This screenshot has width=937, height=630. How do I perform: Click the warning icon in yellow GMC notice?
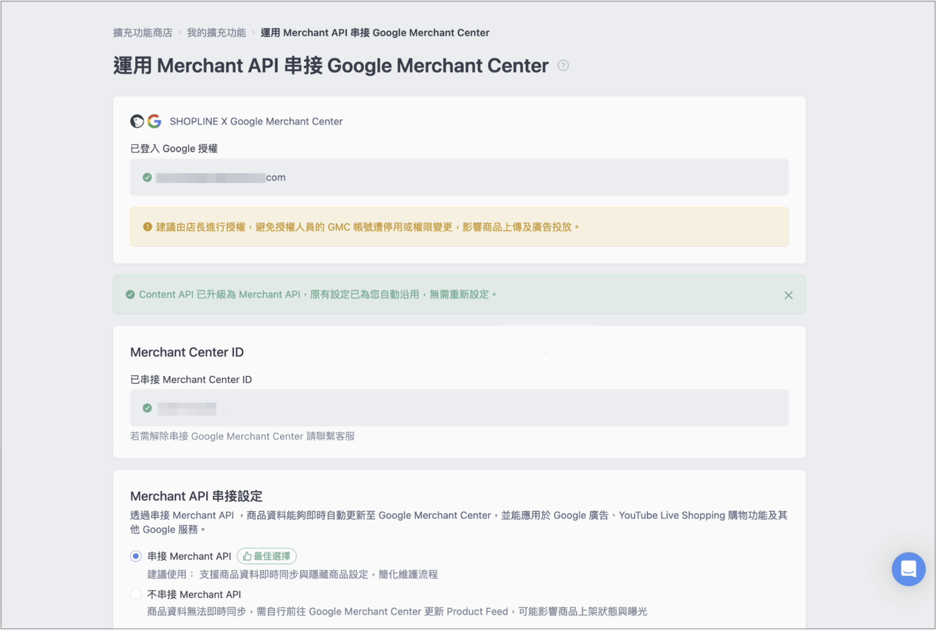[147, 227]
